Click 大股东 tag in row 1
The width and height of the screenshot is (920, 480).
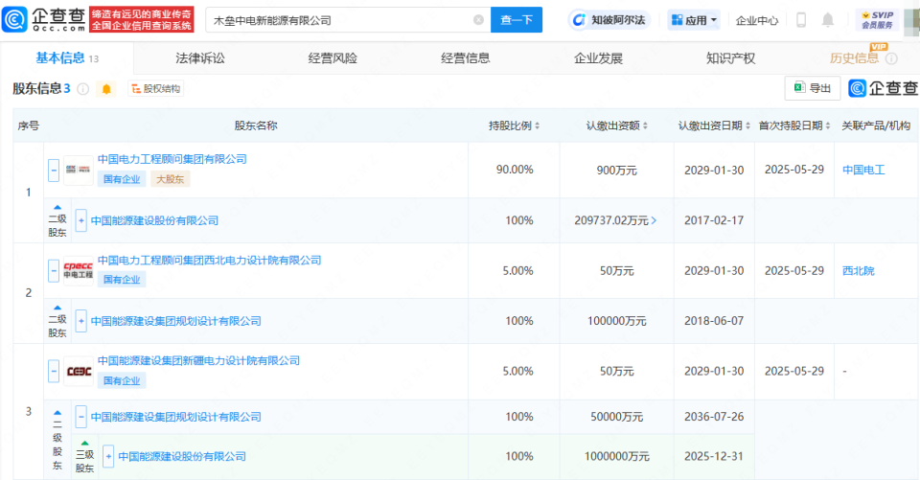[x=171, y=179]
